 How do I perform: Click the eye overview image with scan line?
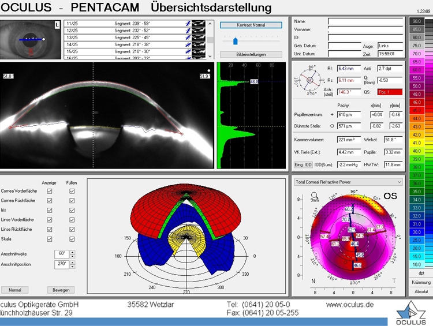31,39
